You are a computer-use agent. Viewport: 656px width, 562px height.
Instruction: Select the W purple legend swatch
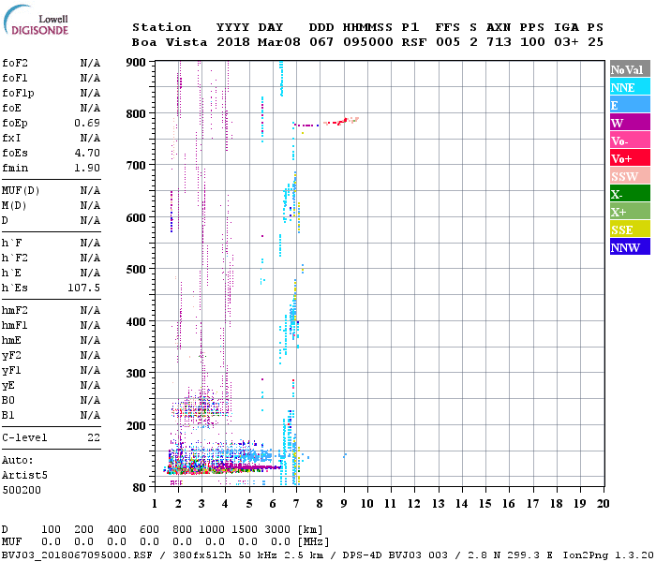[630, 123]
